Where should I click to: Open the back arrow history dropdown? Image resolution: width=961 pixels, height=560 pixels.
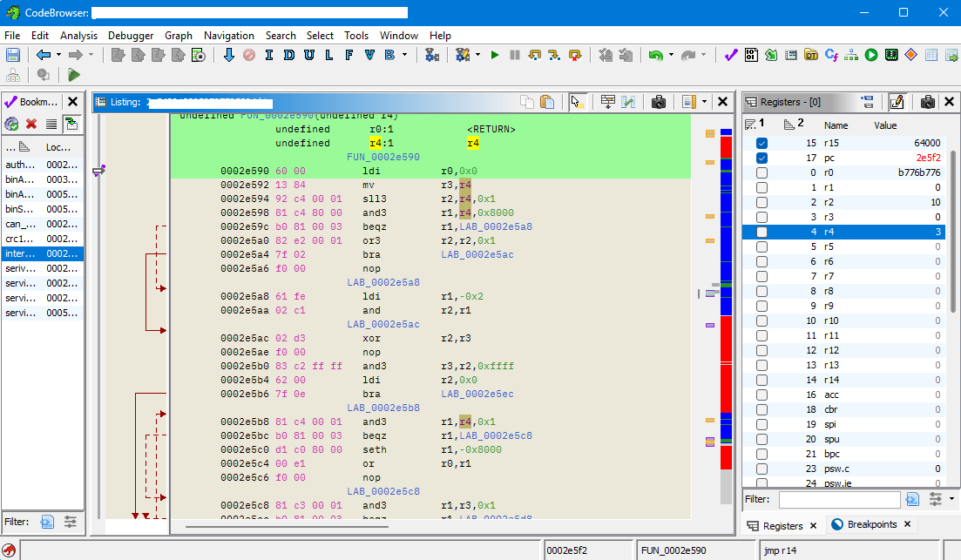click(x=58, y=55)
